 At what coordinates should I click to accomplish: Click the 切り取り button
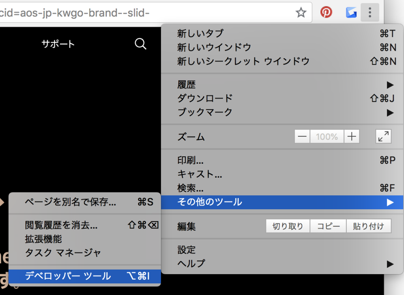point(288,226)
